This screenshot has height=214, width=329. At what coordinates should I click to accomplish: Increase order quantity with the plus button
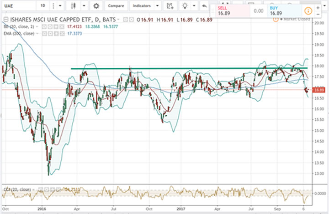coord(318,8)
